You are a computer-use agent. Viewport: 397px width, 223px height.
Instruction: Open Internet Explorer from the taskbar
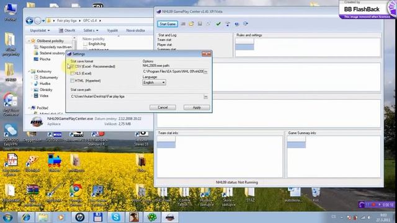pyautogui.click(x=26, y=217)
